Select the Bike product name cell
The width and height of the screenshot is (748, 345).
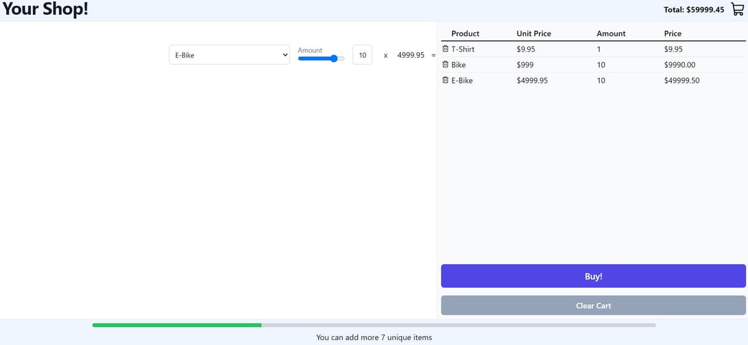coord(458,65)
